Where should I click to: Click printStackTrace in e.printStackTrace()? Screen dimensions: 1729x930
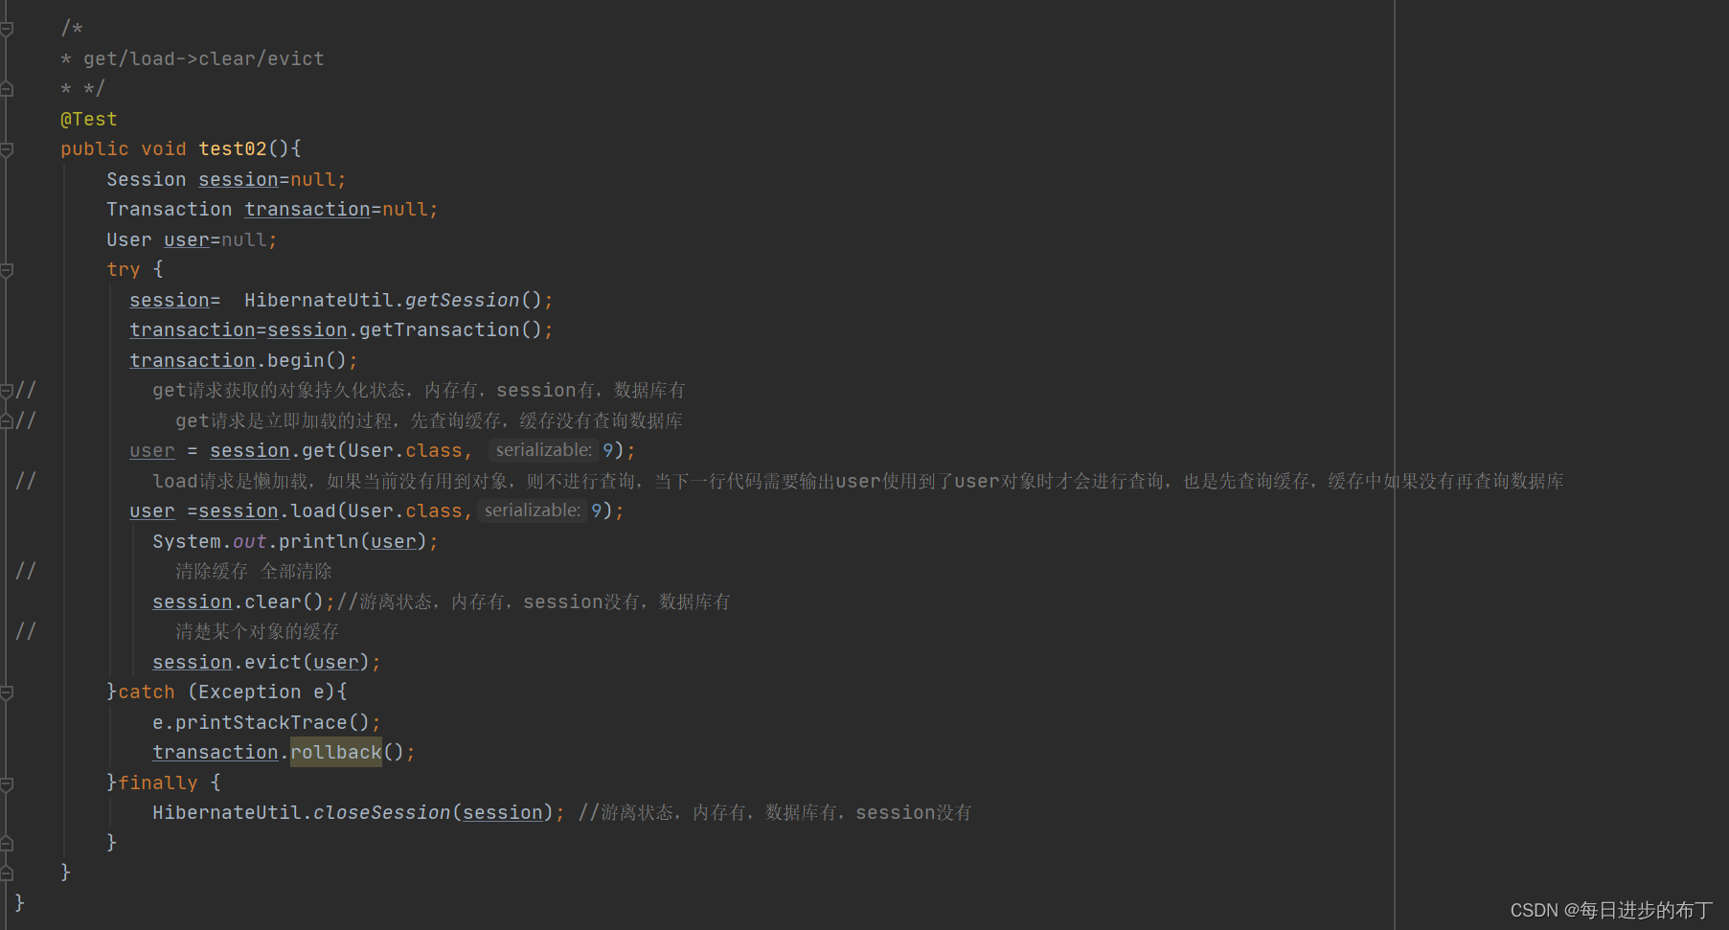pyautogui.click(x=262, y=722)
